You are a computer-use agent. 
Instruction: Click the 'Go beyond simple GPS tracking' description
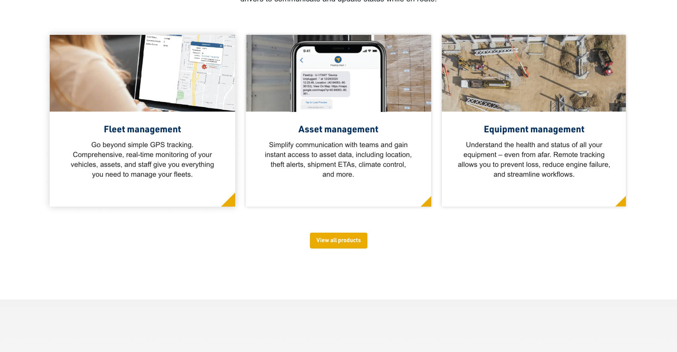[142, 159]
